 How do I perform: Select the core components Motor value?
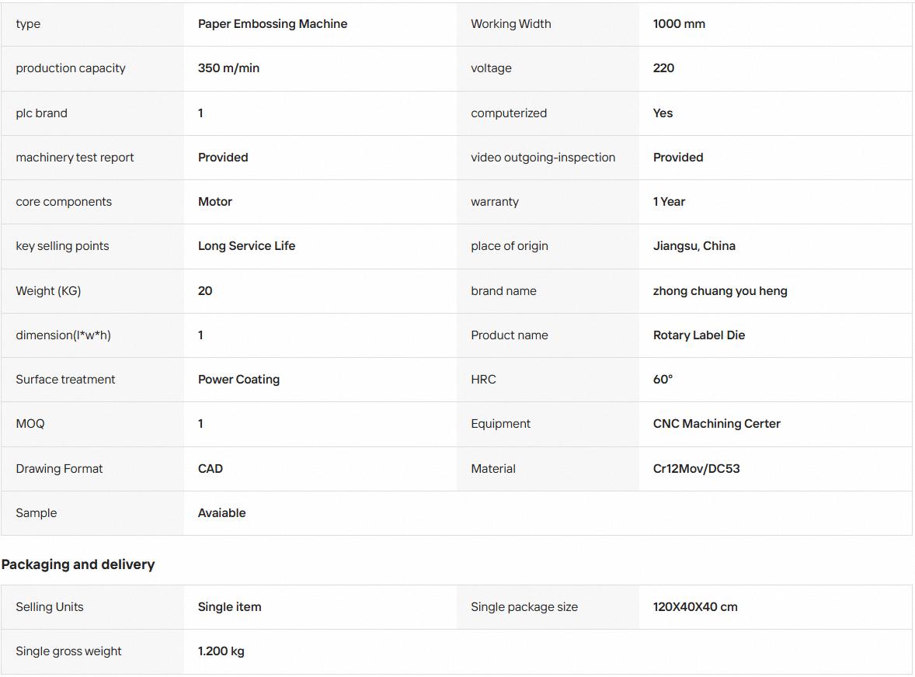(x=214, y=202)
